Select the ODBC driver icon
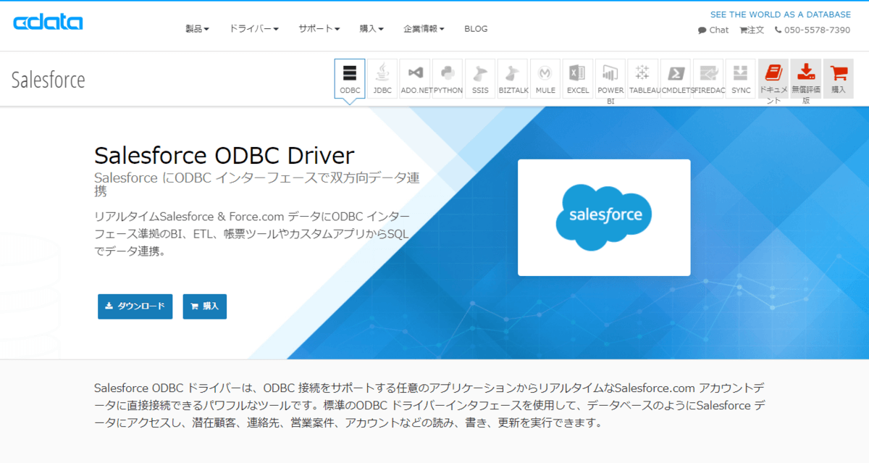The height and width of the screenshot is (463, 869). pyautogui.click(x=350, y=79)
